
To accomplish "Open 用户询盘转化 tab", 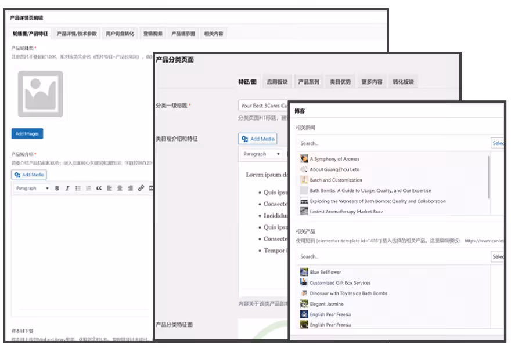I will (x=120, y=34).
